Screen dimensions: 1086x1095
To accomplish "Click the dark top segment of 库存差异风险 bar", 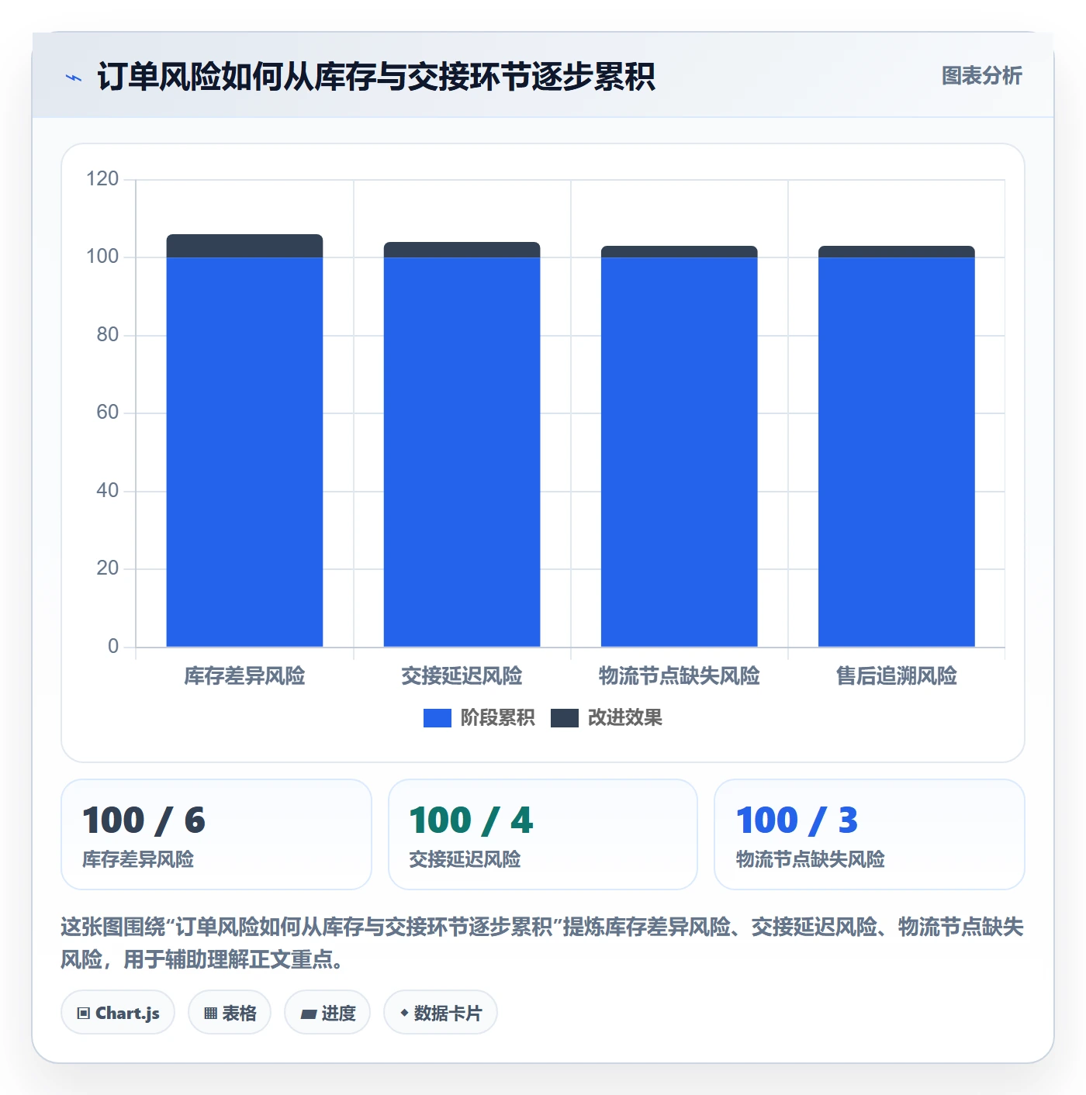I will [244, 246].
